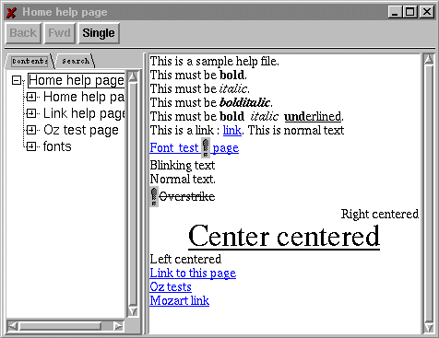Click the Back button
The image size is (439, 338).
tap(23, 33)
